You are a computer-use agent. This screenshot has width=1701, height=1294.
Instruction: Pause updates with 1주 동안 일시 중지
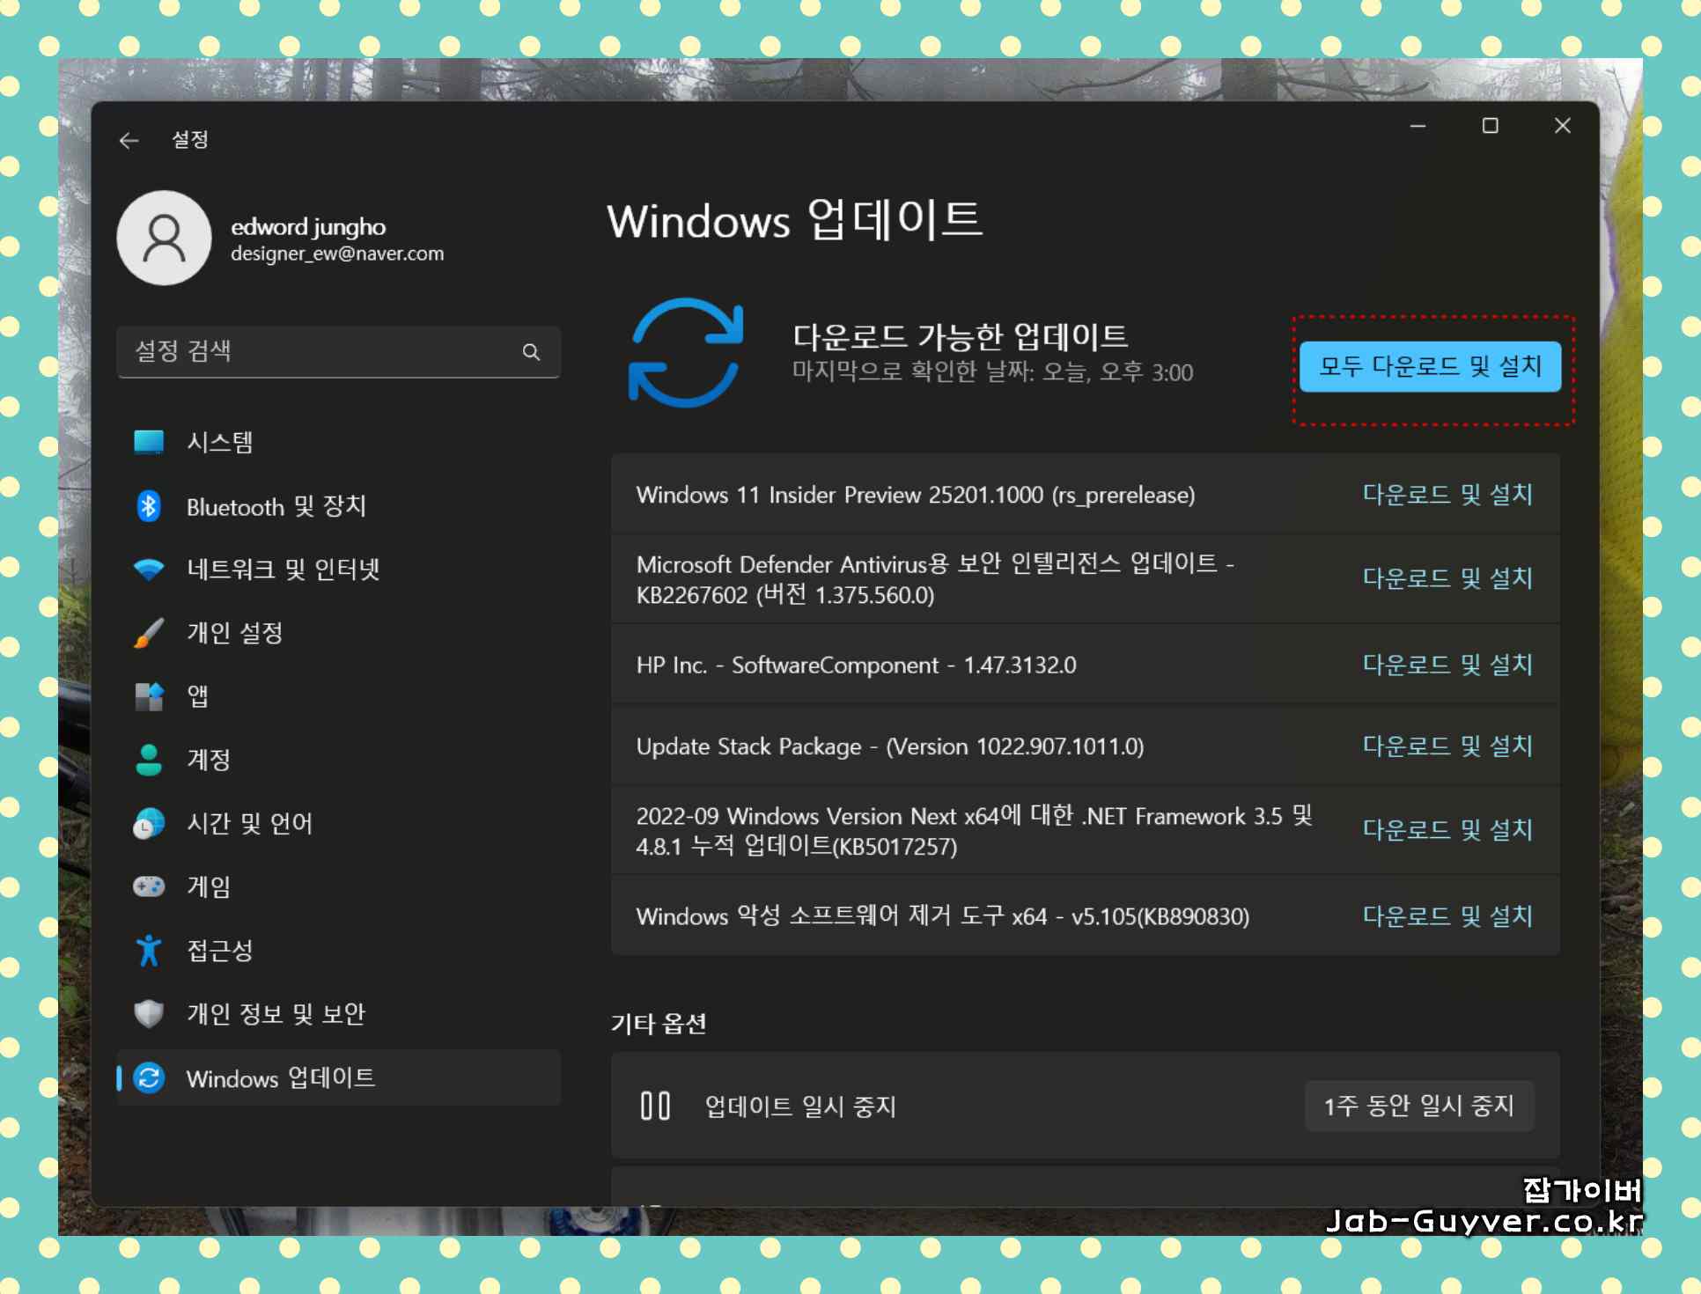point(1418,1106)
